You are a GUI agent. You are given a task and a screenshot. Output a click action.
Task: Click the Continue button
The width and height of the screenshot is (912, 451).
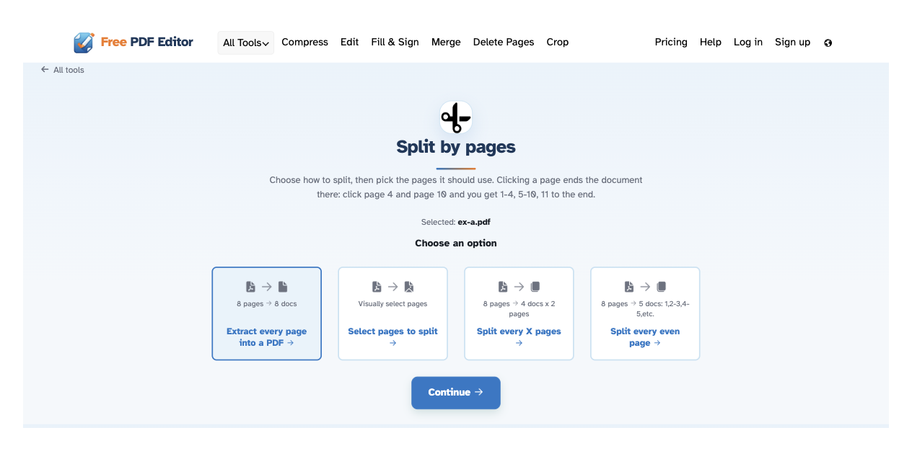tap(456, 393)
